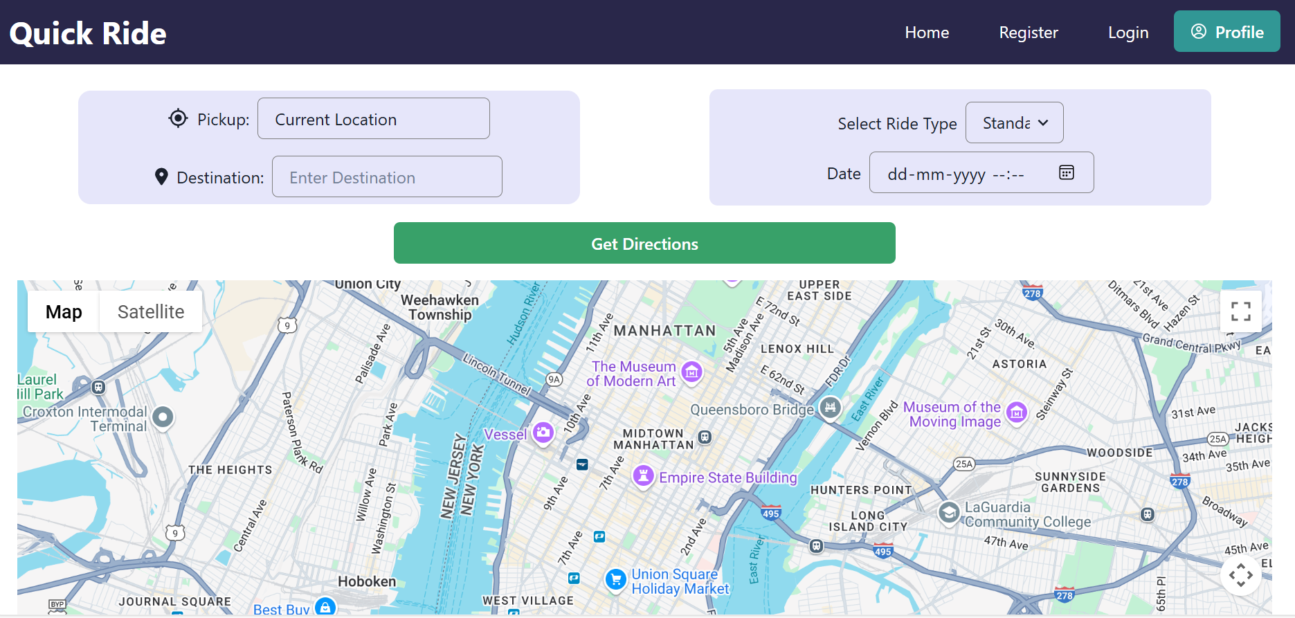The height and width of the screenshot is (618, 1295).
Task: Click the route 25A shield near Hunters Point
Action: 964,464
